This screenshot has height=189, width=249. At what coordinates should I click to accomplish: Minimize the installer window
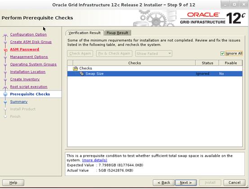[x=225, y=5]
